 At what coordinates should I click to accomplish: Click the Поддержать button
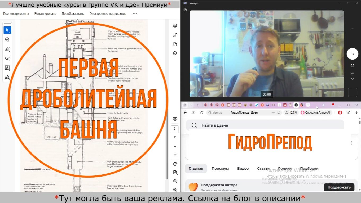click(339, 187)
